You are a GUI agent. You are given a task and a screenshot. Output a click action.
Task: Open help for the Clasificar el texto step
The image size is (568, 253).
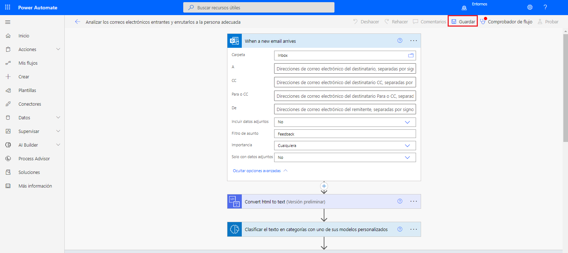400,229
